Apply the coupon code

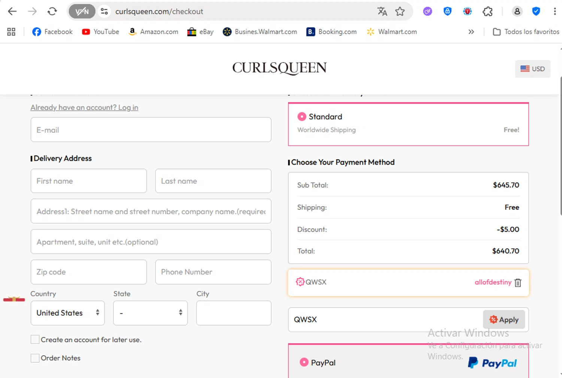coord(504,319)
